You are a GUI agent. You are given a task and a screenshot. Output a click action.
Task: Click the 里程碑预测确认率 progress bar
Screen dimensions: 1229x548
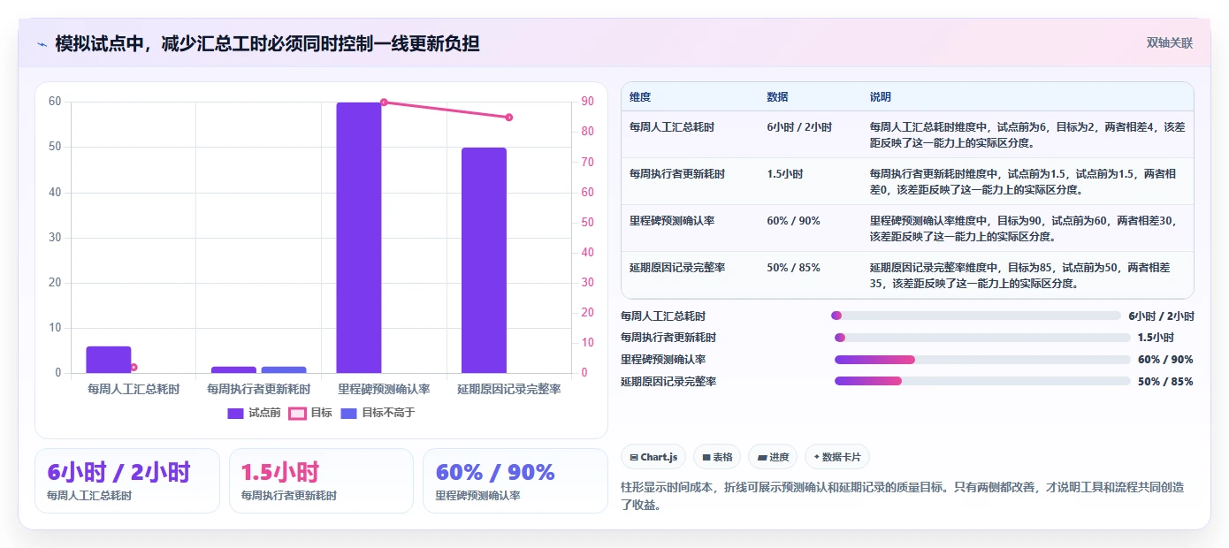(x=982, y=360)
